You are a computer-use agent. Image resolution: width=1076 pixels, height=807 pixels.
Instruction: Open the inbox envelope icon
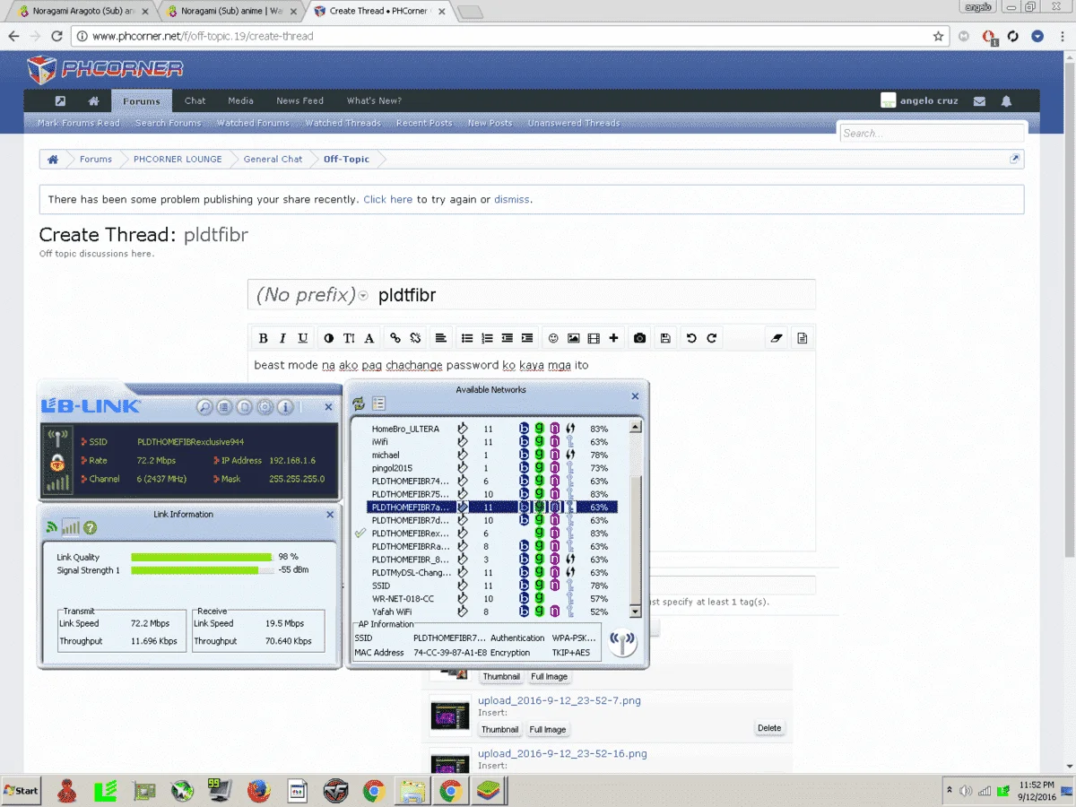pyautogui.click(x=979, y=101)
